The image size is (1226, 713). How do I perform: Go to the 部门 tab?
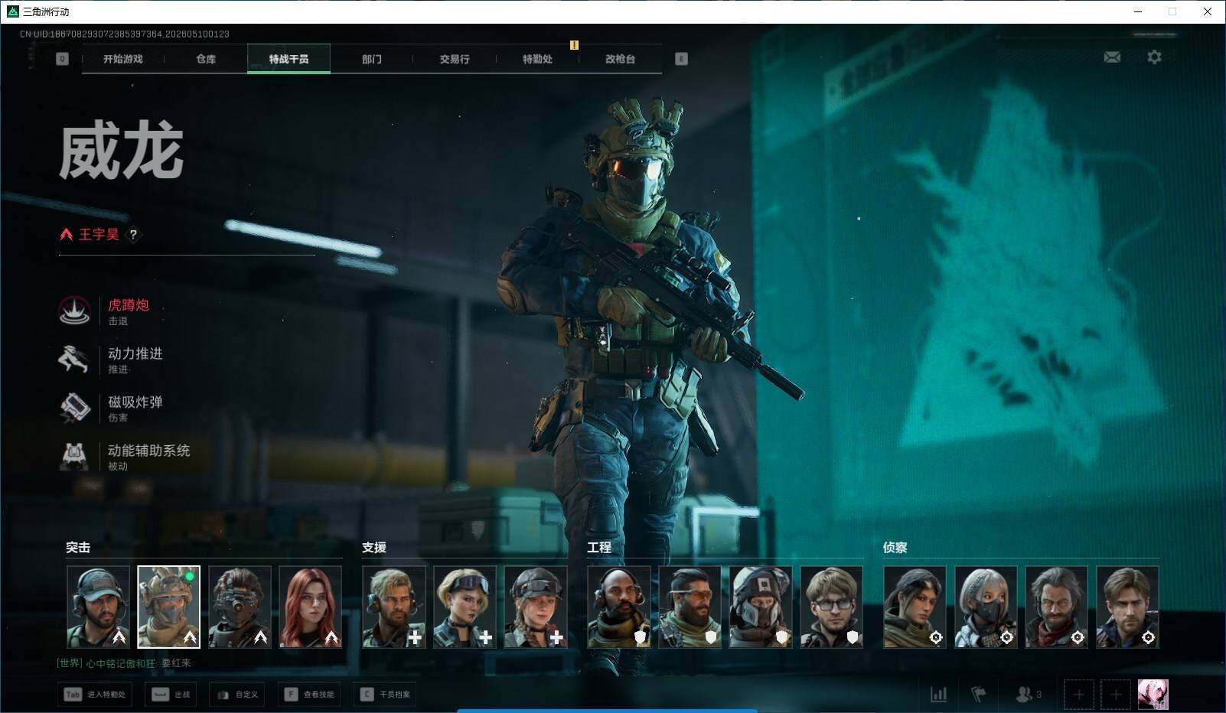point(372,59)
